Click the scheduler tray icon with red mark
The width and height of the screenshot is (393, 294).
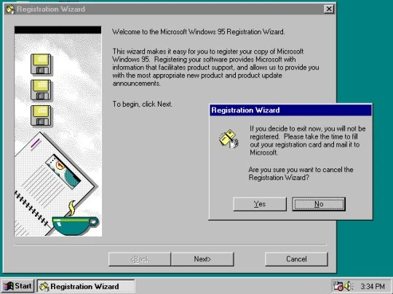338,286
